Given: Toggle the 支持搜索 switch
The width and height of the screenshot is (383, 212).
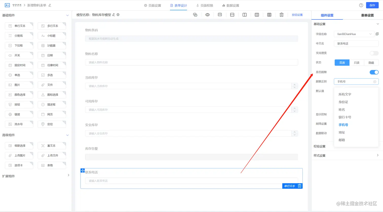Looking at the screenshot, I should (374, 53).
